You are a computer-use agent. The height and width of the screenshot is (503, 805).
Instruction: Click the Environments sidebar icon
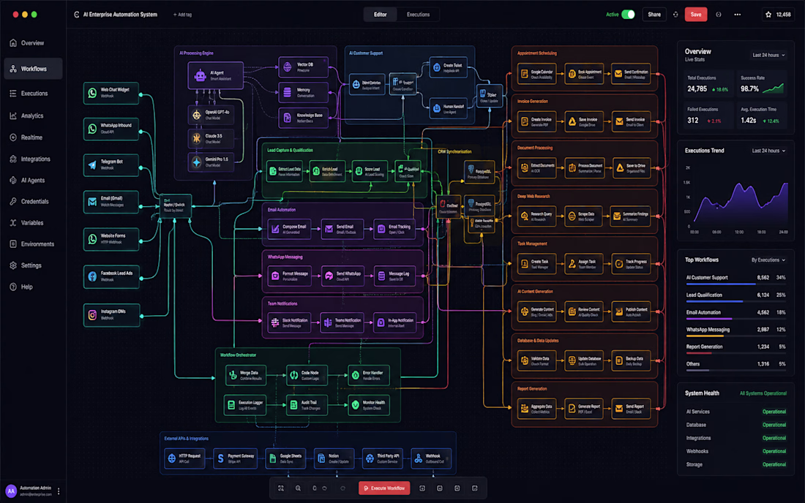coord(13,244)
